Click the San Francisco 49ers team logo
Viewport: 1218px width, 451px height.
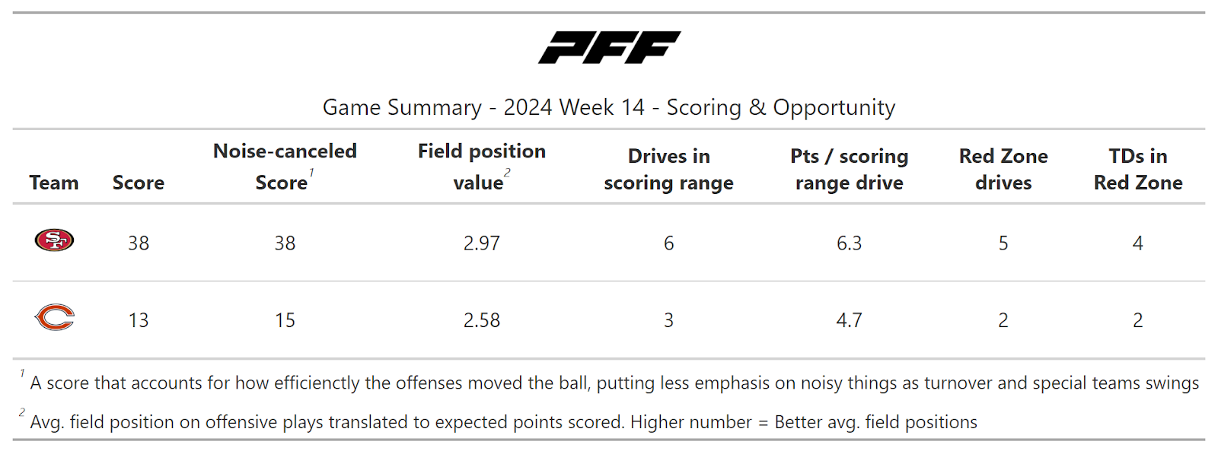tap(54, 240)
